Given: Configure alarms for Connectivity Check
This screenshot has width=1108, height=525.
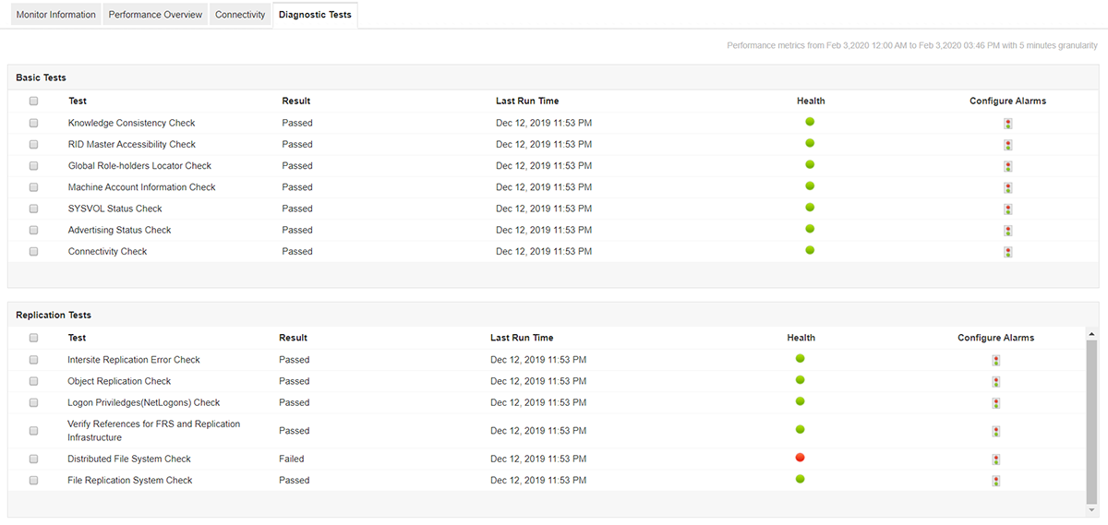Looking at the screenshot, I should coord(1007,252).
